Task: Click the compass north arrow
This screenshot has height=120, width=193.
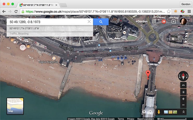Action: click(183, 76)
